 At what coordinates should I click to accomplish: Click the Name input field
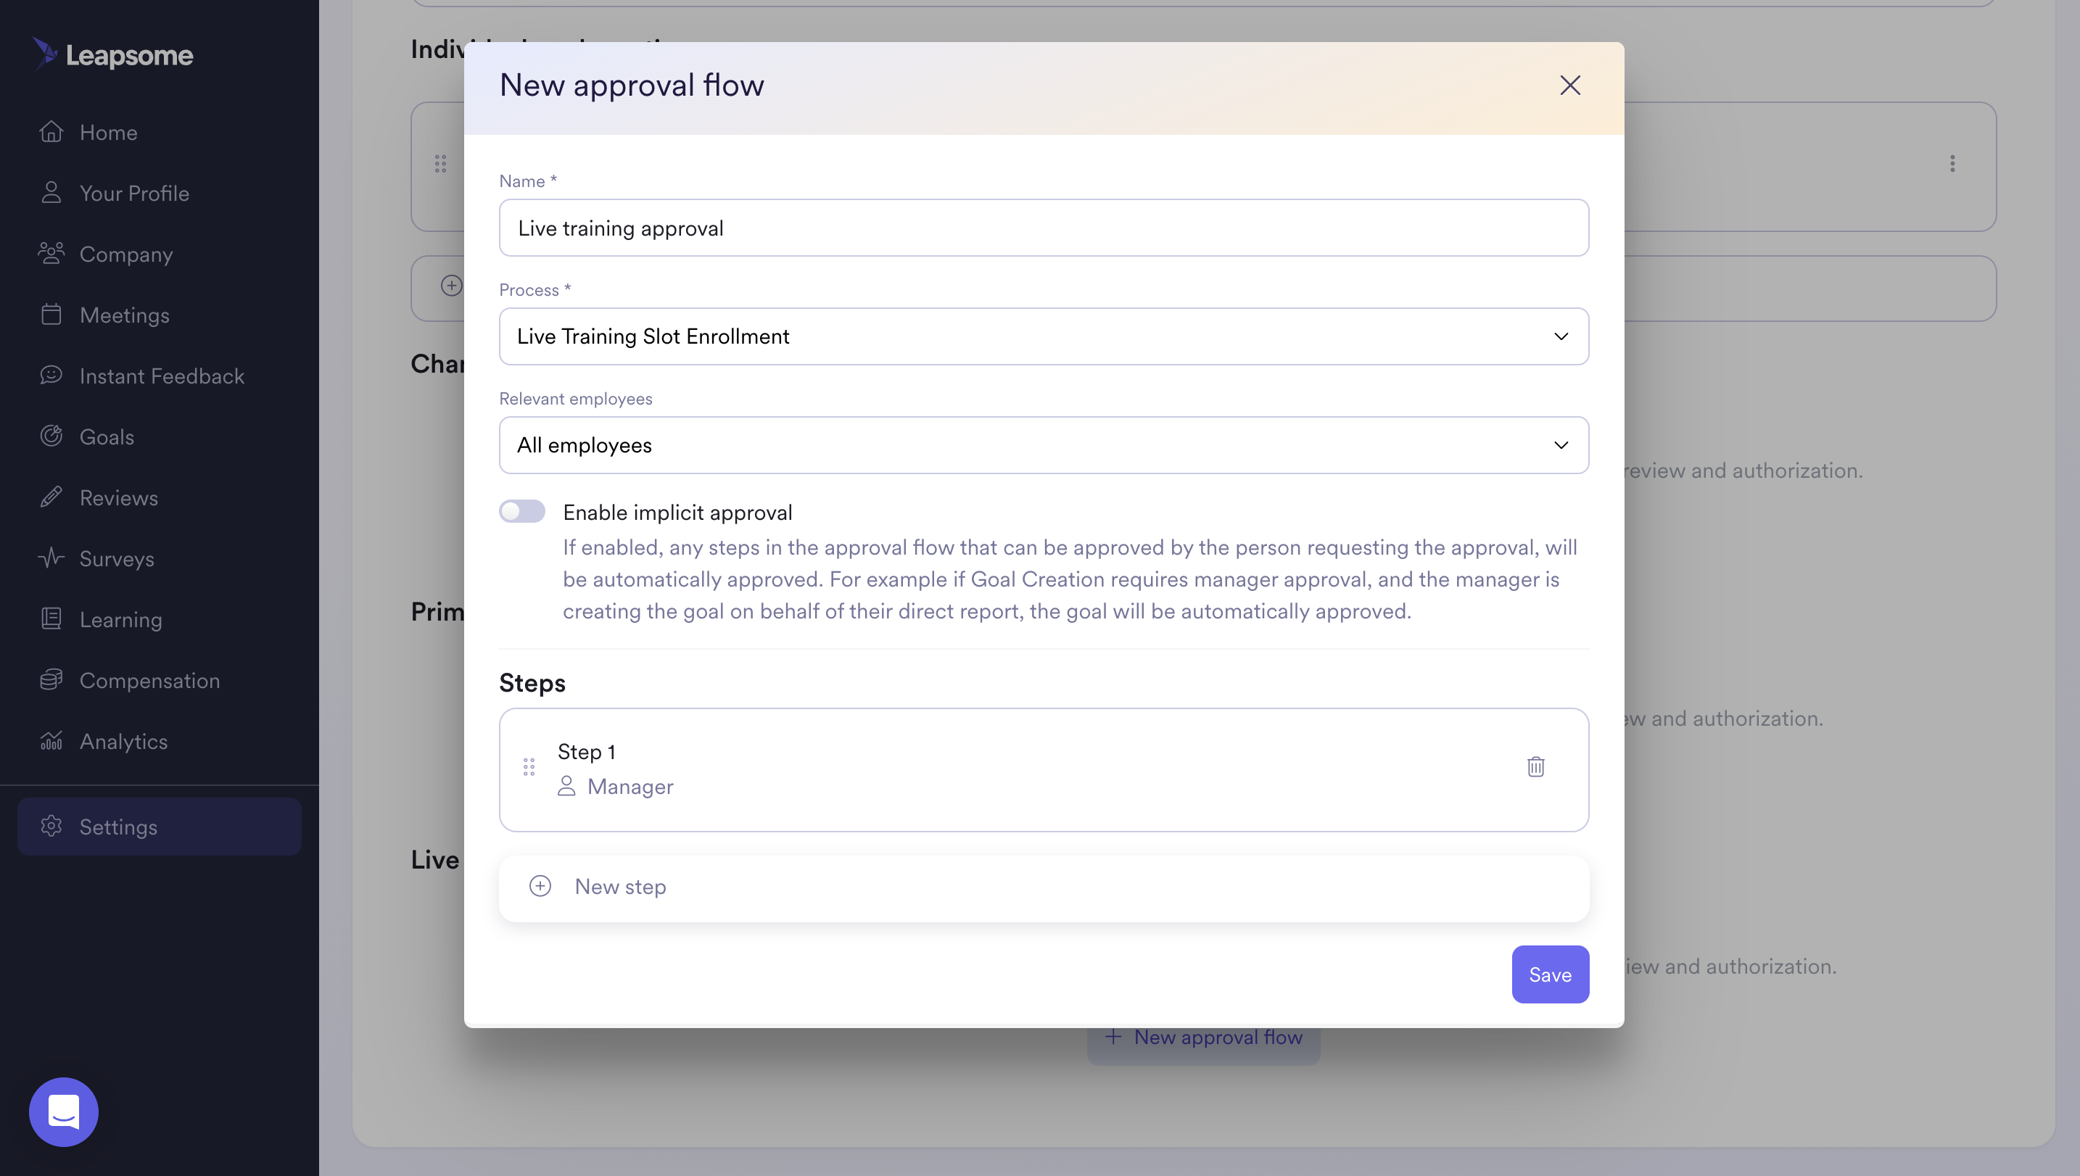(1044, 228)
